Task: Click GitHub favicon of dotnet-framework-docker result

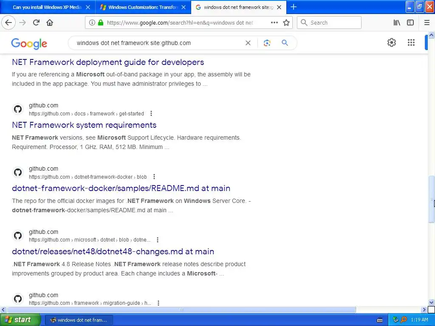Action: click(18, 172)
